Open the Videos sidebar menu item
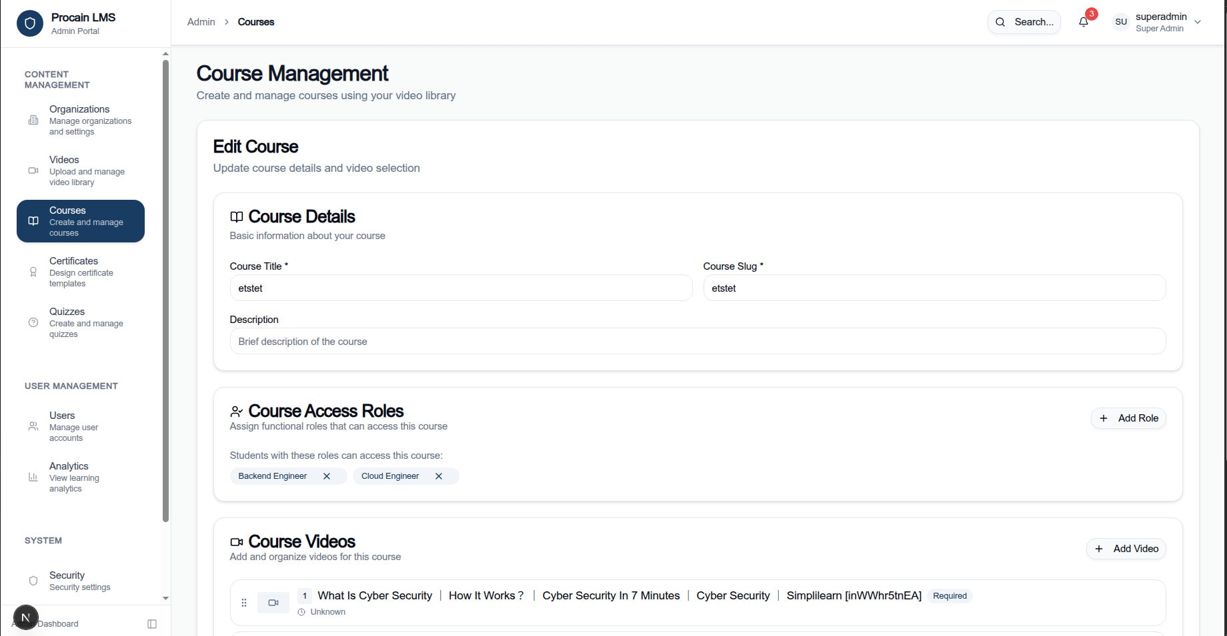Image resolution: width=1227 pixels, height=636 pixels. (81, 170)
